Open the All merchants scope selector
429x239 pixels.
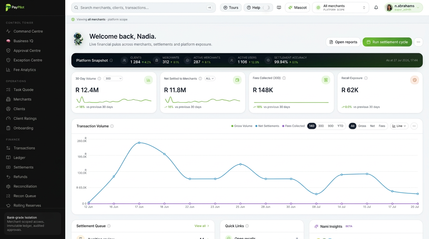pos(340,7)
